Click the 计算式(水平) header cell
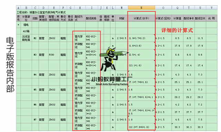The width and height of the screenshot is (221, 132). click(x=141, y=18)
